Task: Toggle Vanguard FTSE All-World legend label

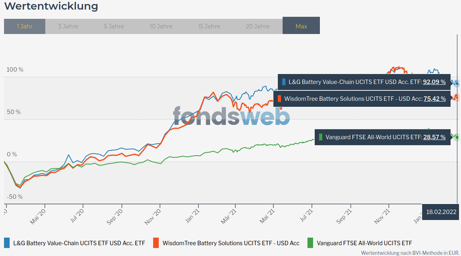Action: pyautogui.click(x=364, y=243)
